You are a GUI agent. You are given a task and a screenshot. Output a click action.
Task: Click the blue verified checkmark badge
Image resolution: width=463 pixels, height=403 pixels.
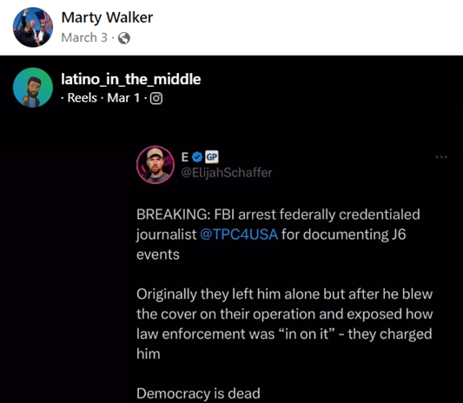(x=197, y=157)
